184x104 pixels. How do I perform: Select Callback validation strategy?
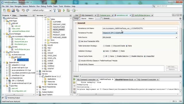(x=110, y=51)
